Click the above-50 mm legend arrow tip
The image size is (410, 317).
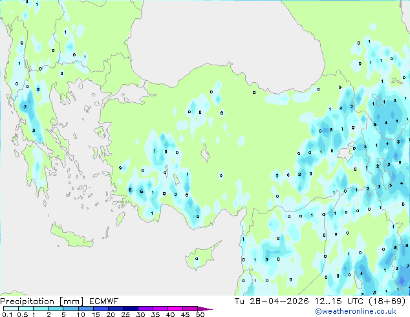click(205, 309)
